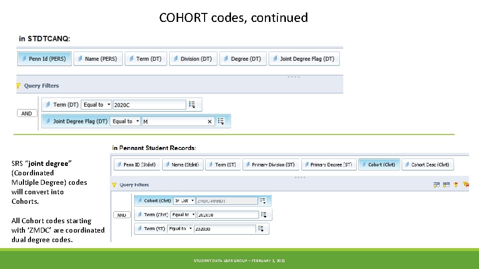Open list of values for Joint Degree Flag filter

tap(221, 121)
